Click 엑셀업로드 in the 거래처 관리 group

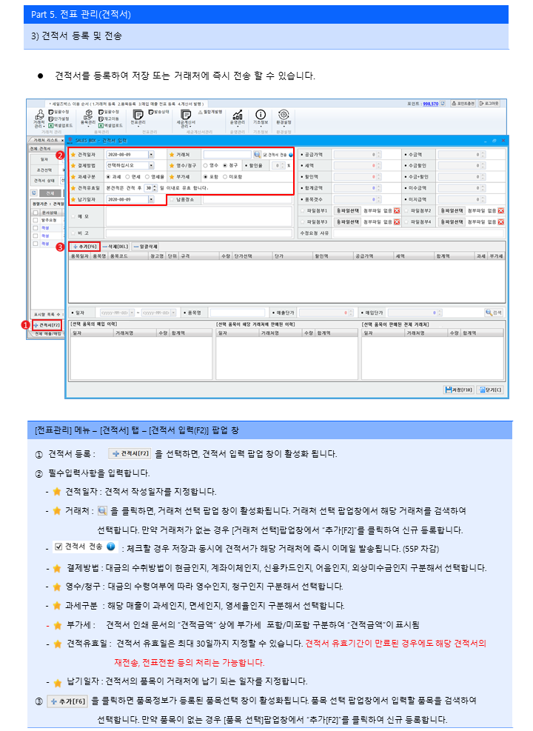61,125
